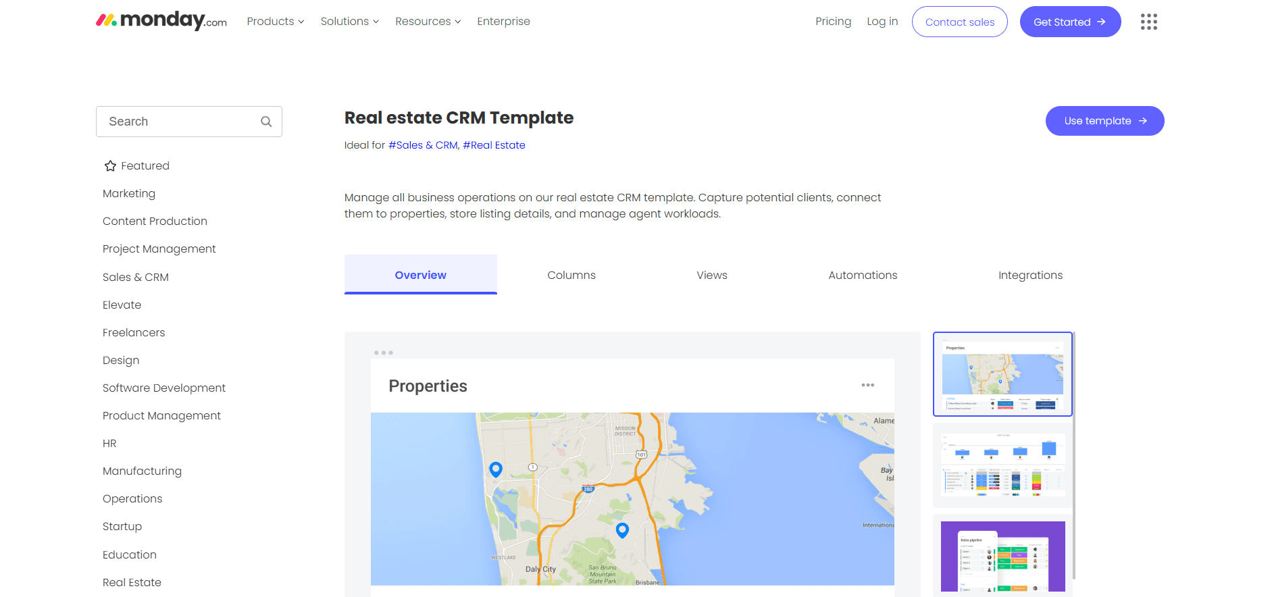Open the #Real Estate tag link
The height and width of the screenshot is (597, 1272).
pyautogui.click(x=494, y=145)
